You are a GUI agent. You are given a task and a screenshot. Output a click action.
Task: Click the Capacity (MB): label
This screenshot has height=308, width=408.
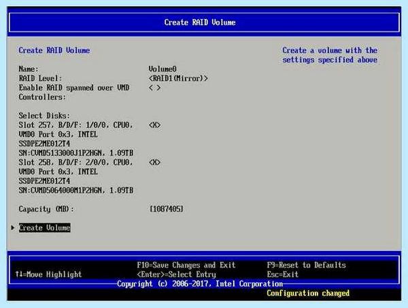pos(46,209)
